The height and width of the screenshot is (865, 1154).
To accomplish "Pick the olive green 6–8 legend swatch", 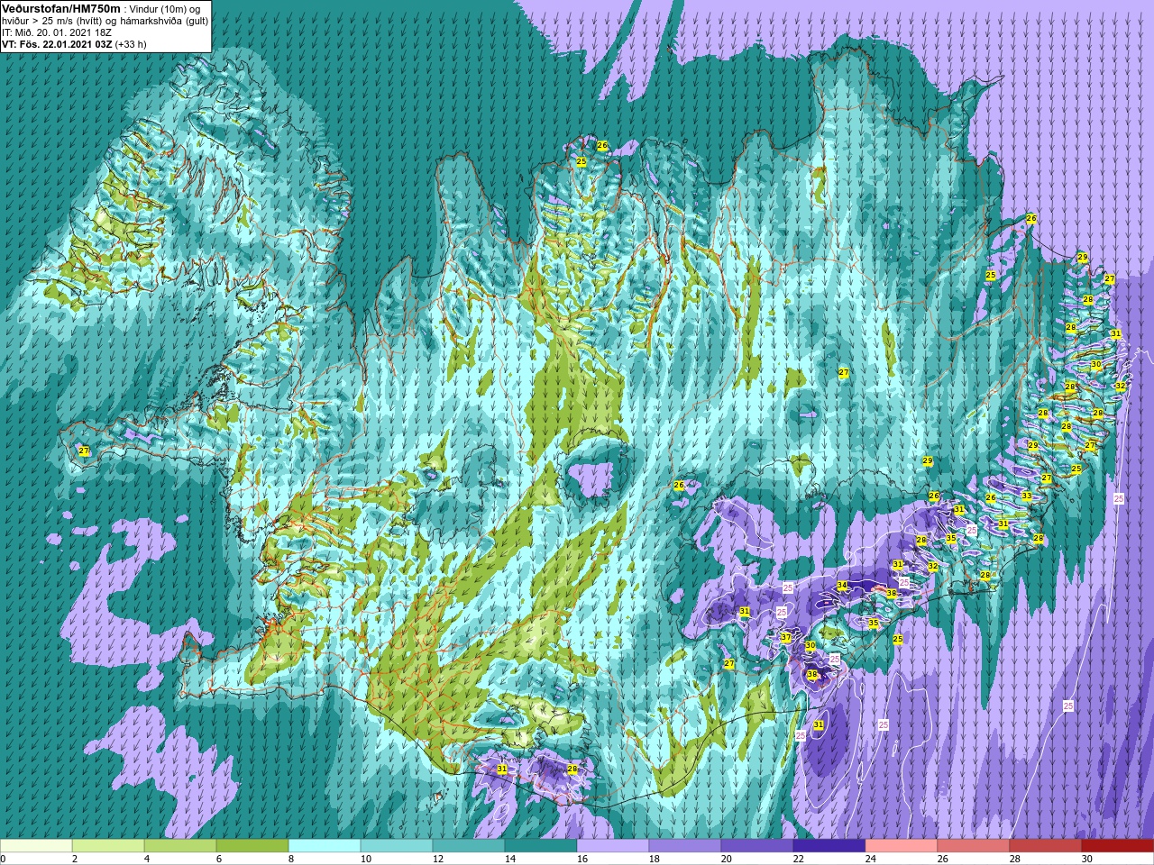I will (x=252, y=846).
